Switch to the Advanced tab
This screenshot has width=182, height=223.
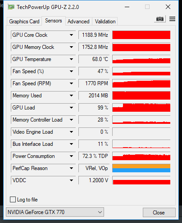tap(78, 22)
